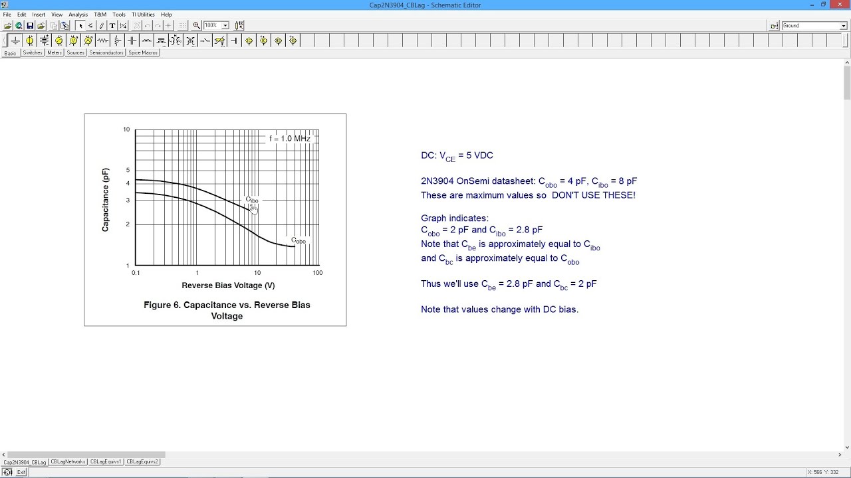Select the Battery component icon
The width and height of the screenshot is (851, 478).
coord(44,40)
